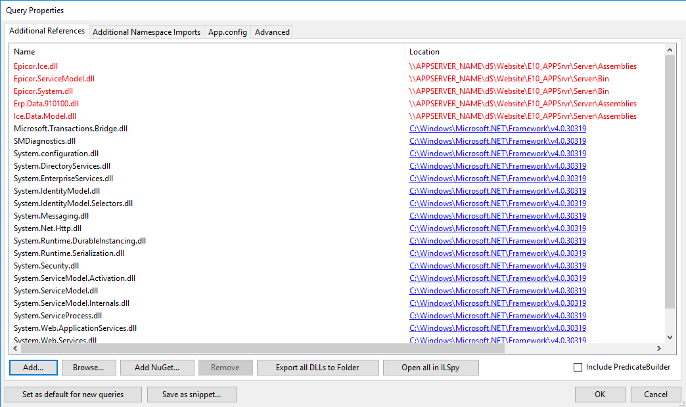Select the Epicor.System.dll row
Image resolution: width=686 pixels, height=407 pixels.
[43, 91]
